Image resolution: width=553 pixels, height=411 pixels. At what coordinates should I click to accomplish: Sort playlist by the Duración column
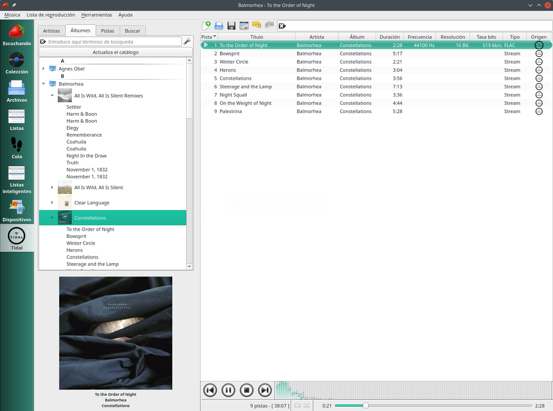click(390, 36)
